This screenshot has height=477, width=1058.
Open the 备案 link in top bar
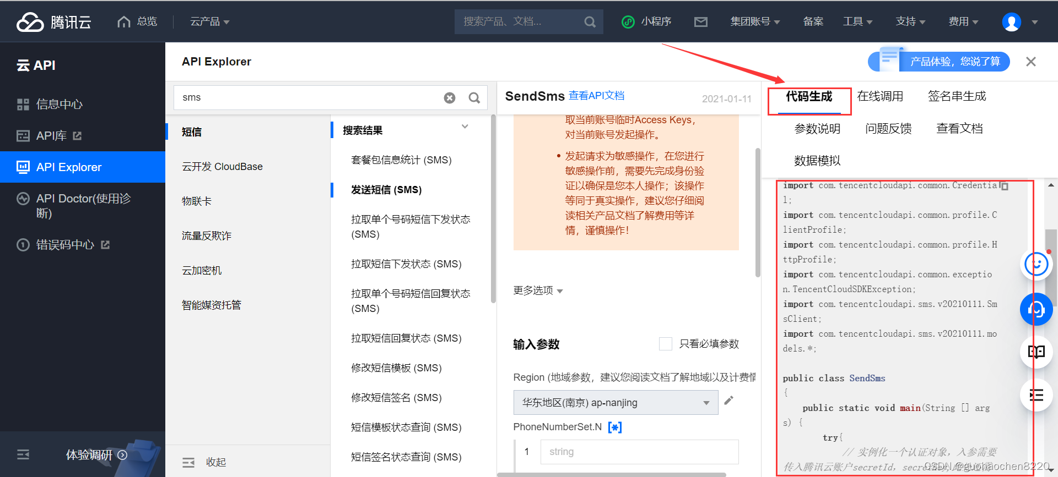(813, 21)
